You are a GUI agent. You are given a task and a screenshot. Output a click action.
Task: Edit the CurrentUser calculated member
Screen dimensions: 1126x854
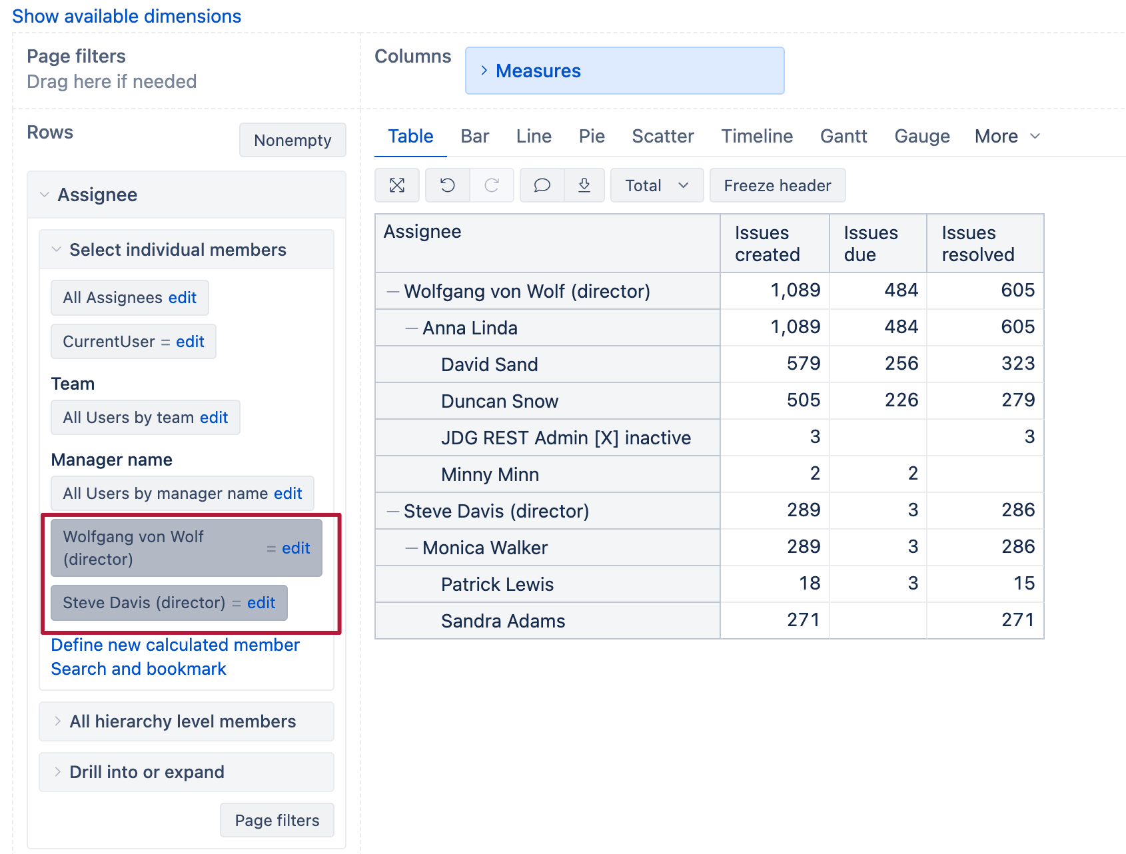click(190, 342)
